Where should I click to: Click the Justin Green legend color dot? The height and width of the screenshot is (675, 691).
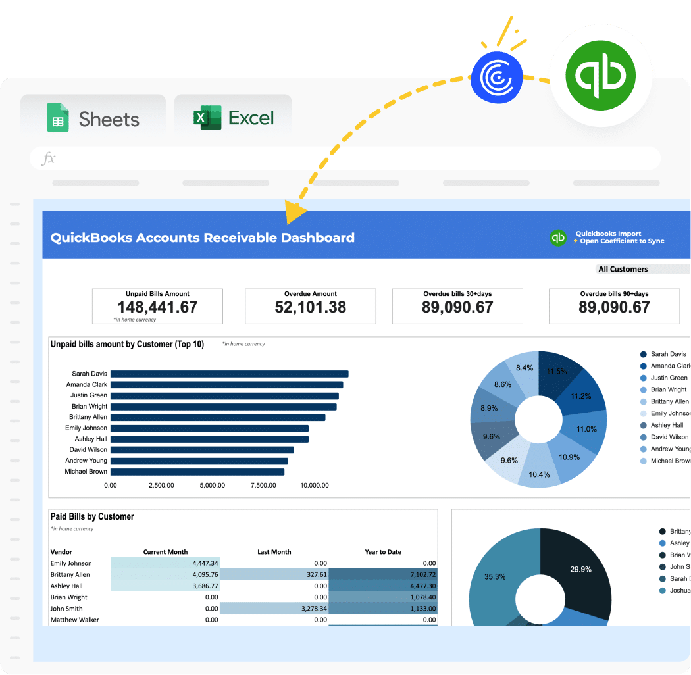coord(643,378)
